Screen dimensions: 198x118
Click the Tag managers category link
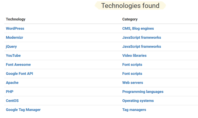tap(134, 110)
